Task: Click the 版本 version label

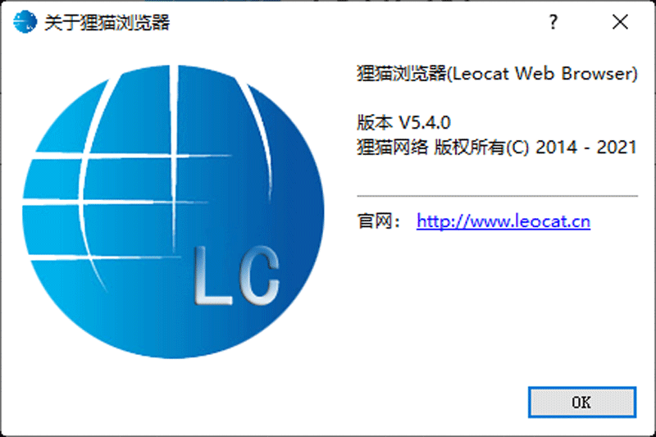Action: (x=375, y=122)
